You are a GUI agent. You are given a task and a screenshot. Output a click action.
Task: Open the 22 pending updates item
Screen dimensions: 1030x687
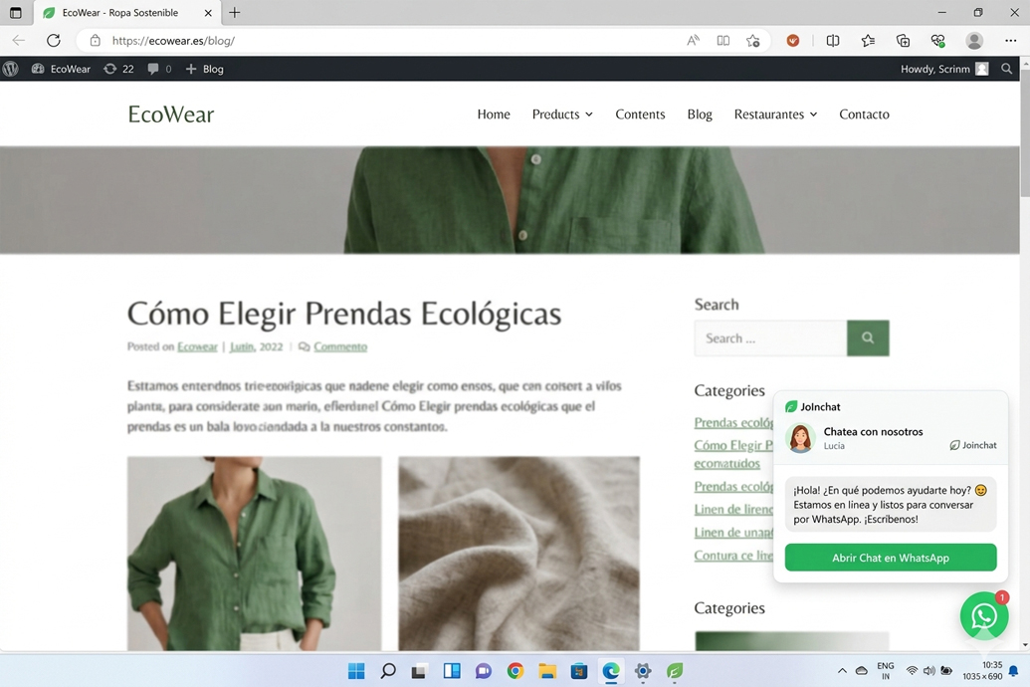(118, 69)
